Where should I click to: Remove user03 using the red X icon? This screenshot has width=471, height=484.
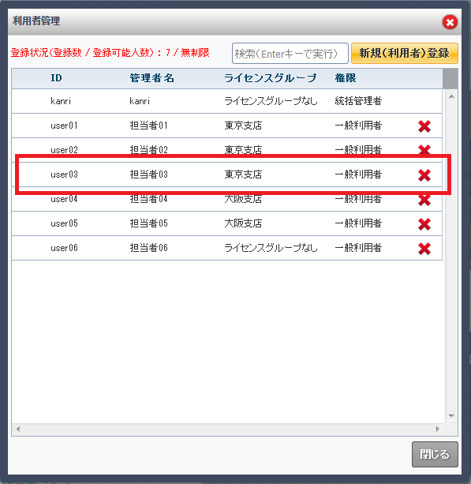coord(424,175)
